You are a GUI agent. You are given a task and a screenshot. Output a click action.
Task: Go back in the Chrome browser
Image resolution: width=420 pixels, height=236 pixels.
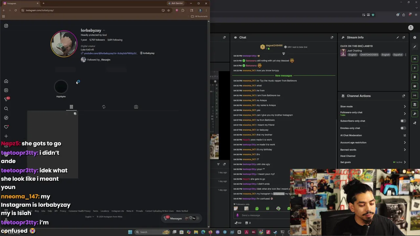[x=4, y=10]
